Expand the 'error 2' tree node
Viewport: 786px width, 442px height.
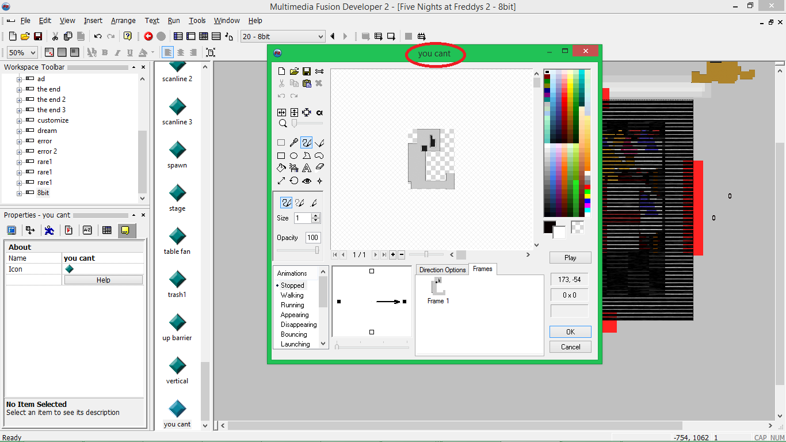pyautogui.click(x=19, y=152)
